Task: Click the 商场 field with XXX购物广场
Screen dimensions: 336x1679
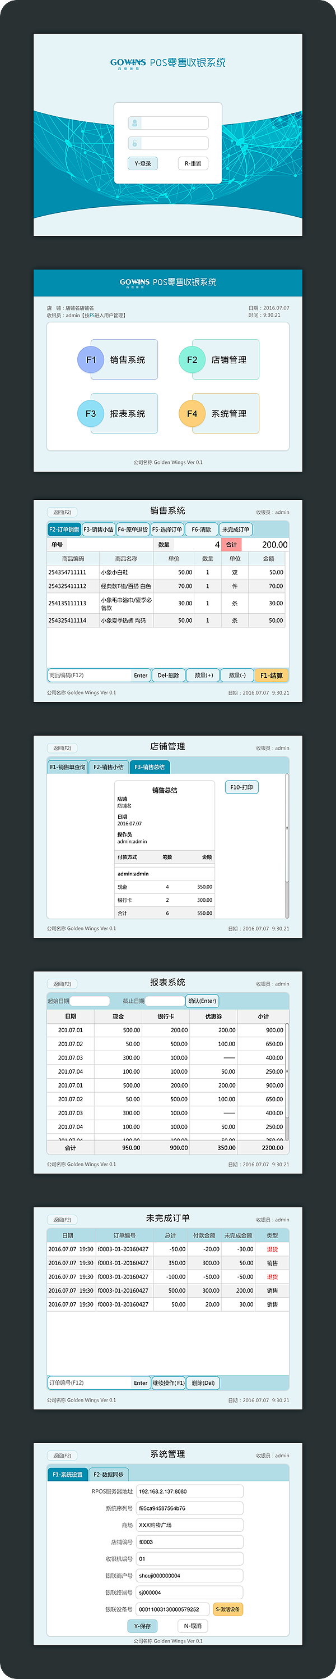Action: click(190, 1525)
